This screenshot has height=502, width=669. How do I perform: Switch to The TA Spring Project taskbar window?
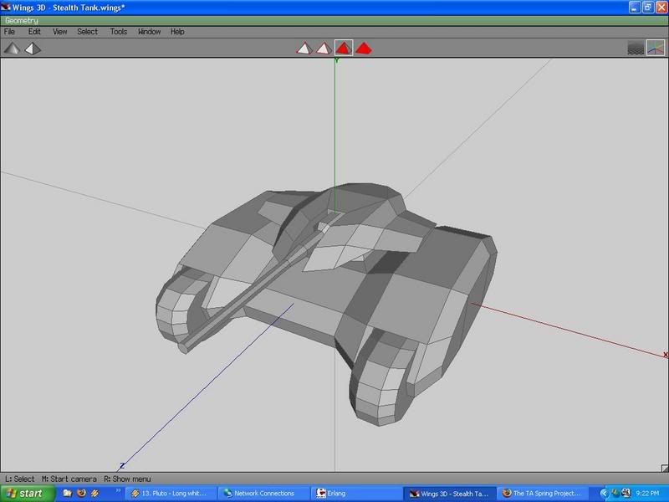click(x=542, y=494)
